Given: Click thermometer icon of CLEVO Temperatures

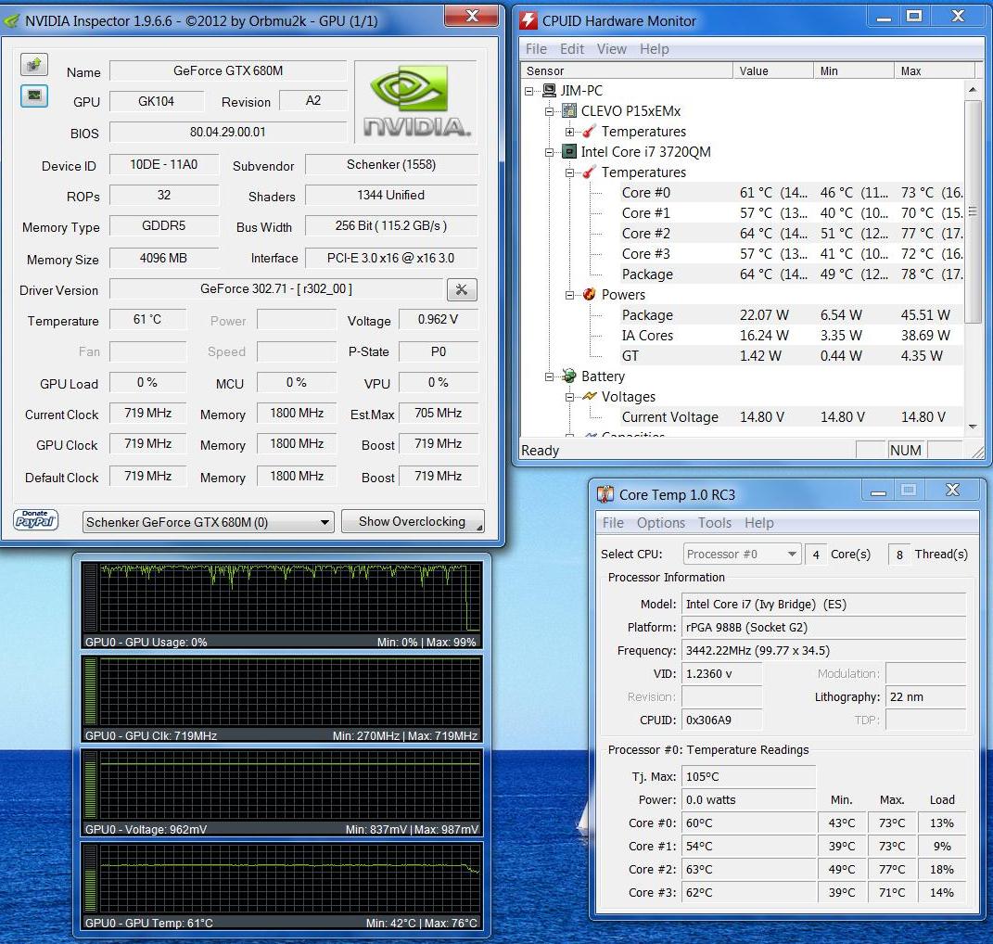Looking at the screenshot, I should click(x=590, y=131).
